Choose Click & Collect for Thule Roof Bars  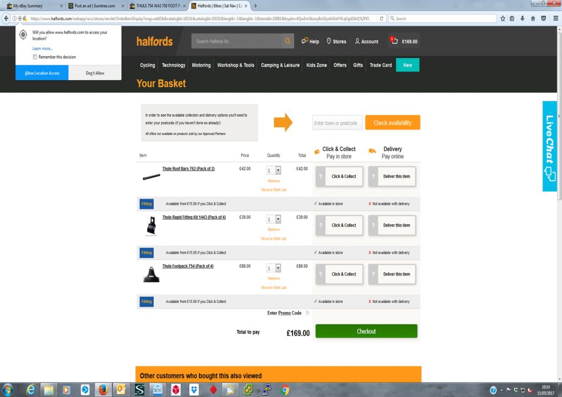point(339,177)
